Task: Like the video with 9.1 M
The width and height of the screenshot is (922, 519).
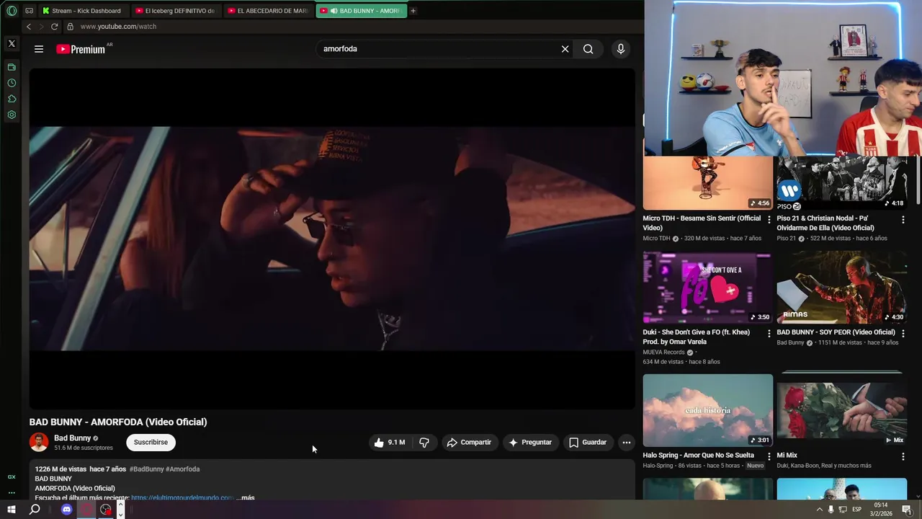Action: 389,443
